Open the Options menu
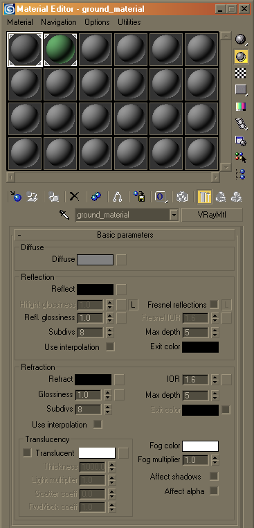This screenshot has height=528, width=254. [97, 22]
